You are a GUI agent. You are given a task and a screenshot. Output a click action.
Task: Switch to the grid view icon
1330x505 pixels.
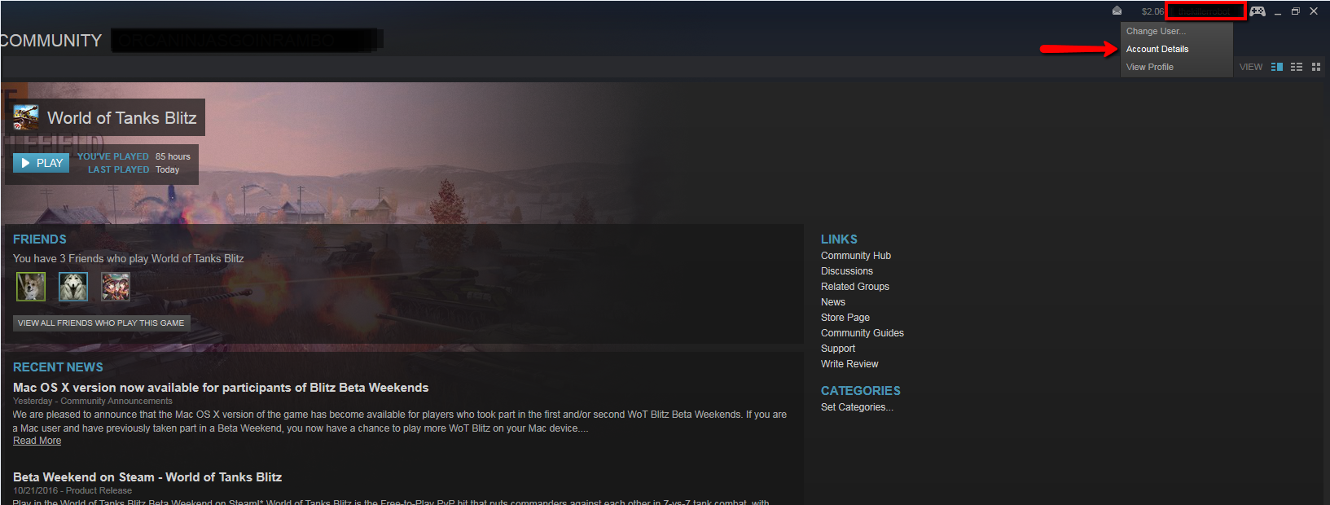1316,67
